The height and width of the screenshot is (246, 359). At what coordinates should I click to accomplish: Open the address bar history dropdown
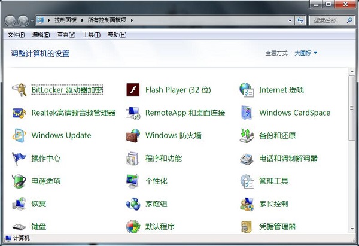pyautogui.click(x=290, y=20)
